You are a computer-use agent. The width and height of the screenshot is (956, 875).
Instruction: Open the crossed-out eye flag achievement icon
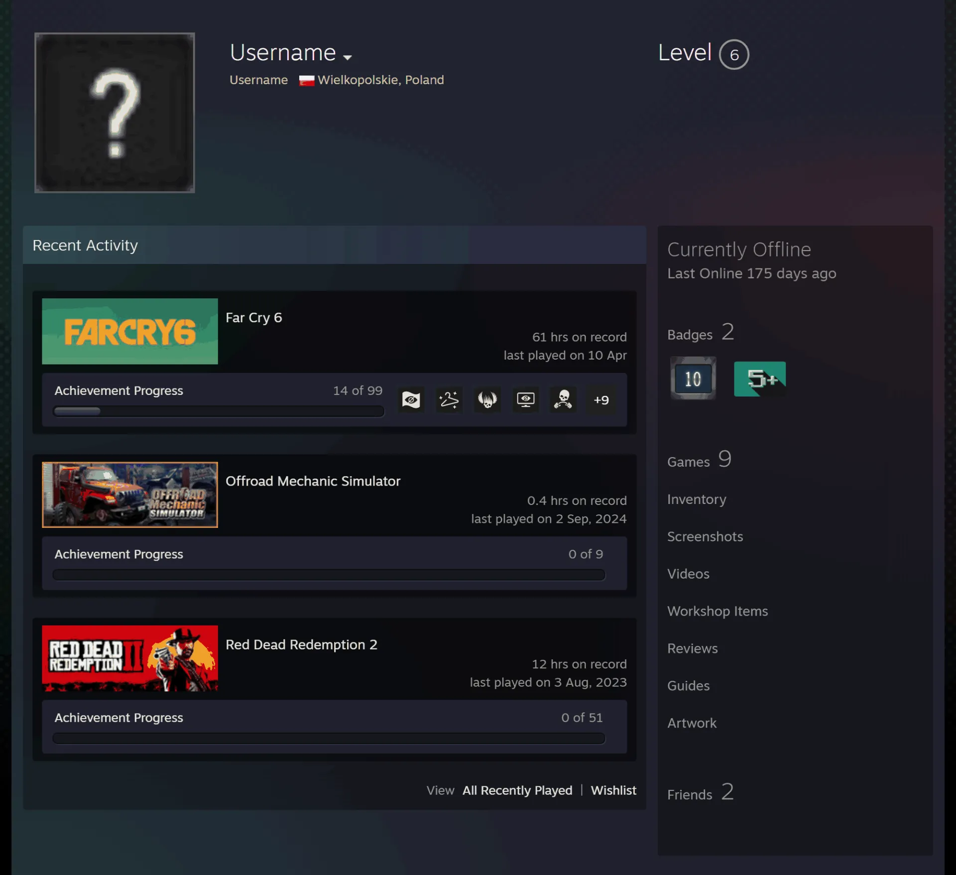click(x=411, y=400)
